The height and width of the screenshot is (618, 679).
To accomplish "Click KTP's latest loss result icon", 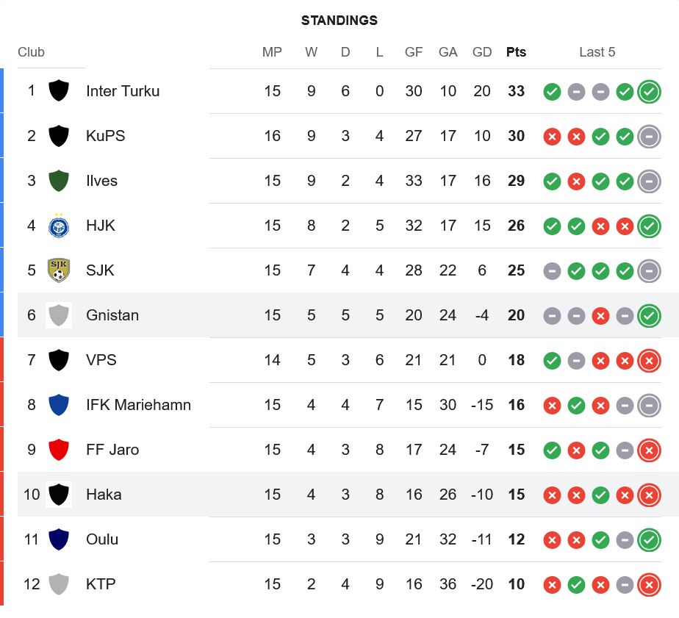I will pyautogui.click(x=649, y=584).
